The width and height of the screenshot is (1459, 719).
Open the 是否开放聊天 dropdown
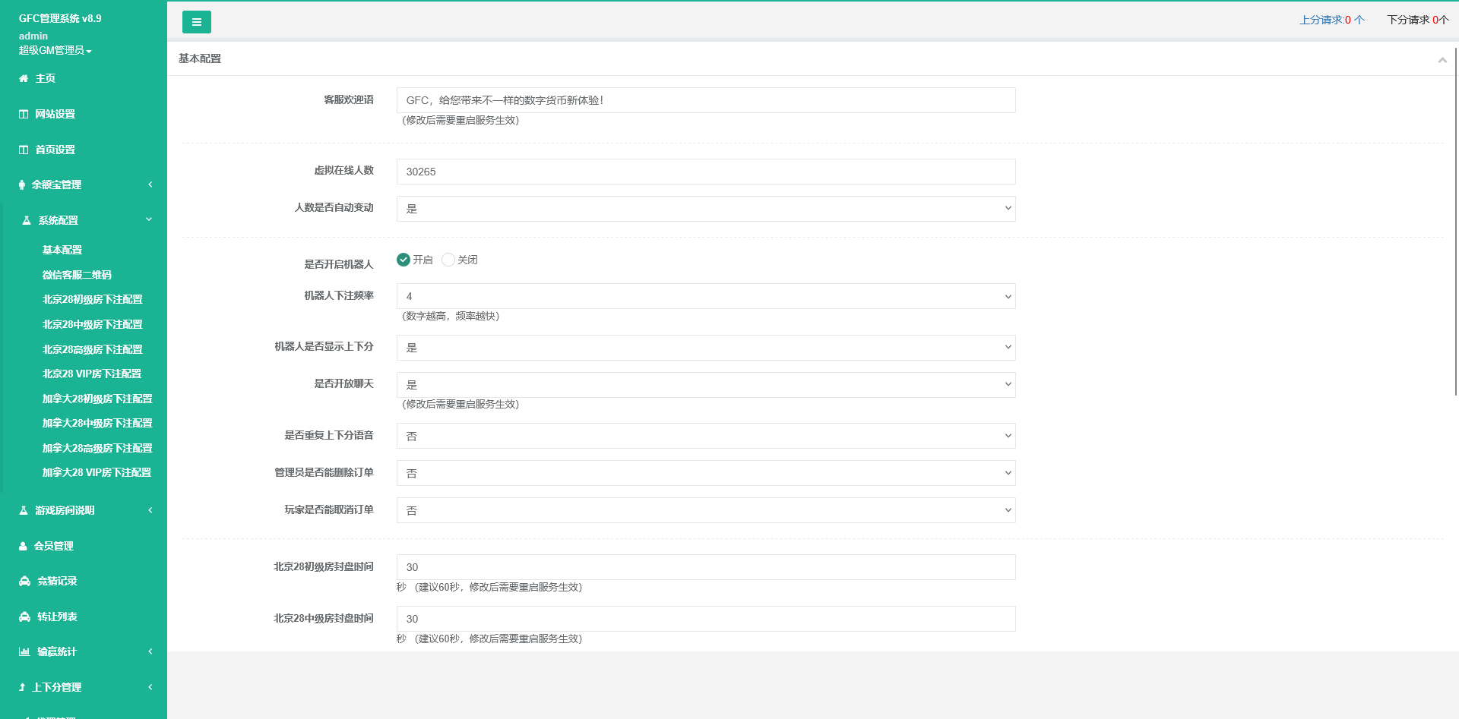click(x=705, y=385)
